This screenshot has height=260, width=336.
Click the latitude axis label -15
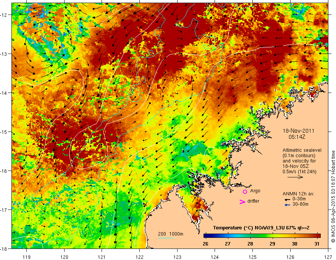4,132
